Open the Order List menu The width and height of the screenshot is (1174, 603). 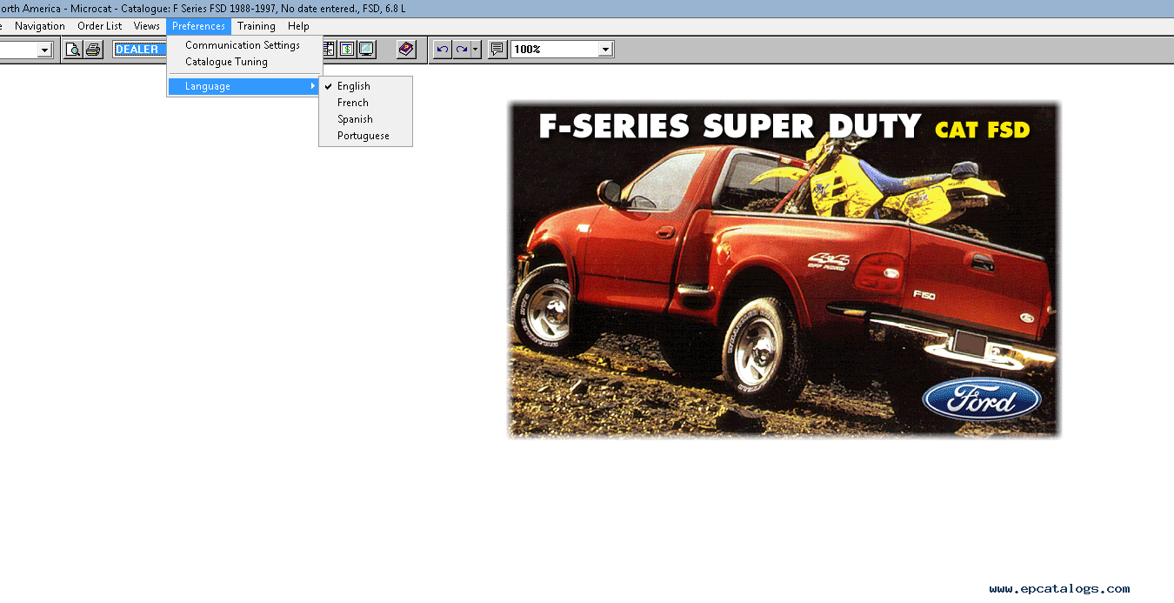(100, 26)
